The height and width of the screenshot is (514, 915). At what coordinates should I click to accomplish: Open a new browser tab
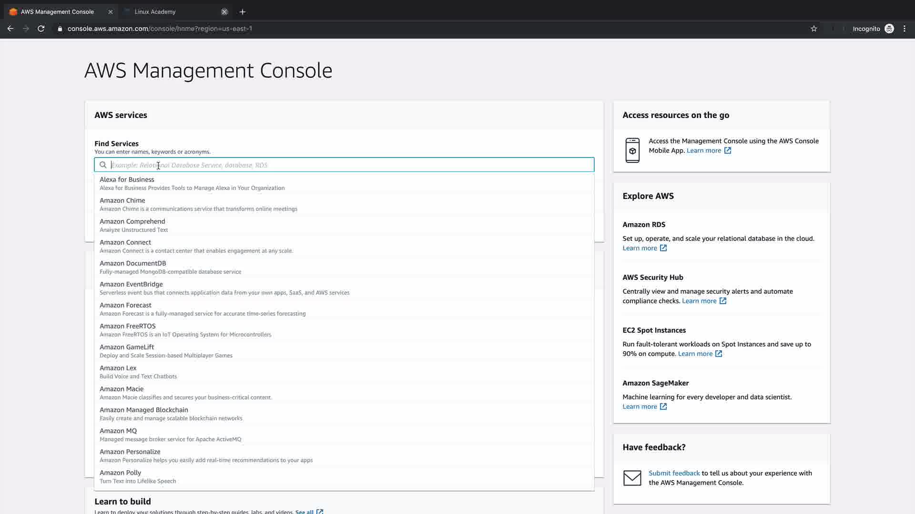tap(243, 11)
